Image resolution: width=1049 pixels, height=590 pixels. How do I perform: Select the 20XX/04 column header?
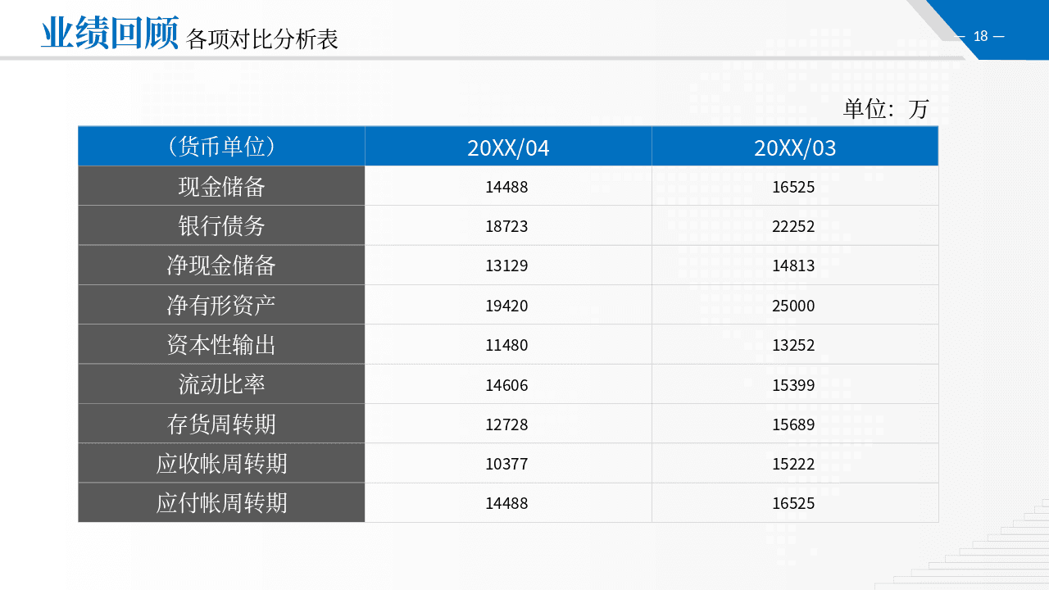[x=508, y=146]
